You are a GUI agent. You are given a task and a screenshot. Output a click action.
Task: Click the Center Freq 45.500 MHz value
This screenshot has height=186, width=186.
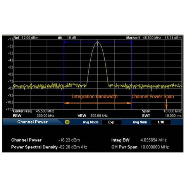45,111
